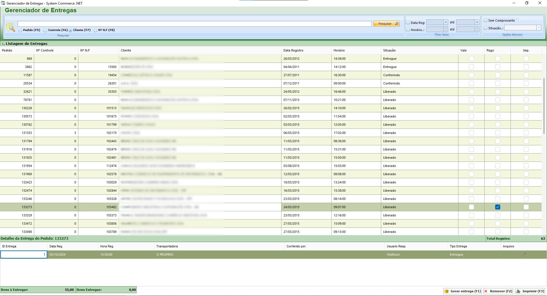Select the Nº N.F (F8) radio option
This screenshot has height=296, width=547.
(x=95, y=30)
